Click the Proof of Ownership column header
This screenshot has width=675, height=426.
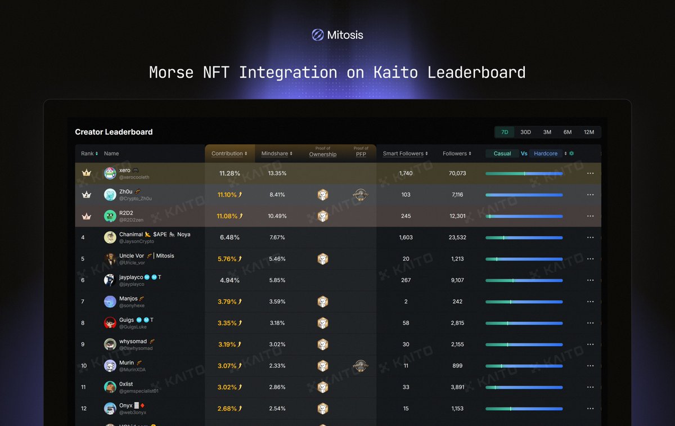[323, 152]
